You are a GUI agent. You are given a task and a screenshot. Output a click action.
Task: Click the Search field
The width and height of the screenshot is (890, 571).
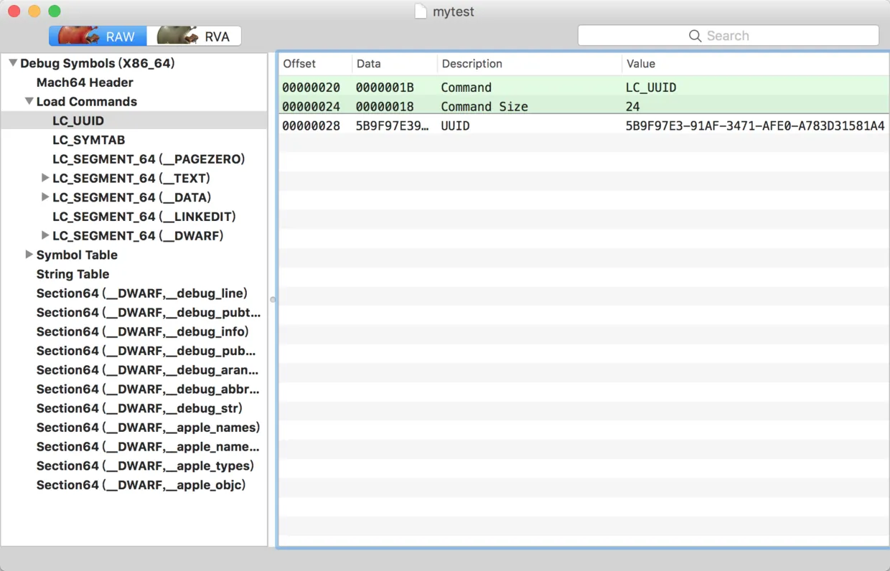pos(728,36)
